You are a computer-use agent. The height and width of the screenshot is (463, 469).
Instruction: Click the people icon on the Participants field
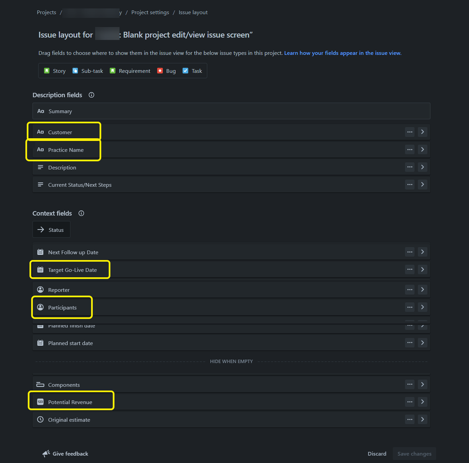tap(40, 307)
